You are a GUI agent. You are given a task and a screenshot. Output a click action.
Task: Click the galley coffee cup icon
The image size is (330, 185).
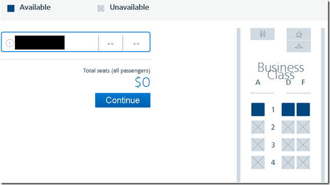coord(299,34)
